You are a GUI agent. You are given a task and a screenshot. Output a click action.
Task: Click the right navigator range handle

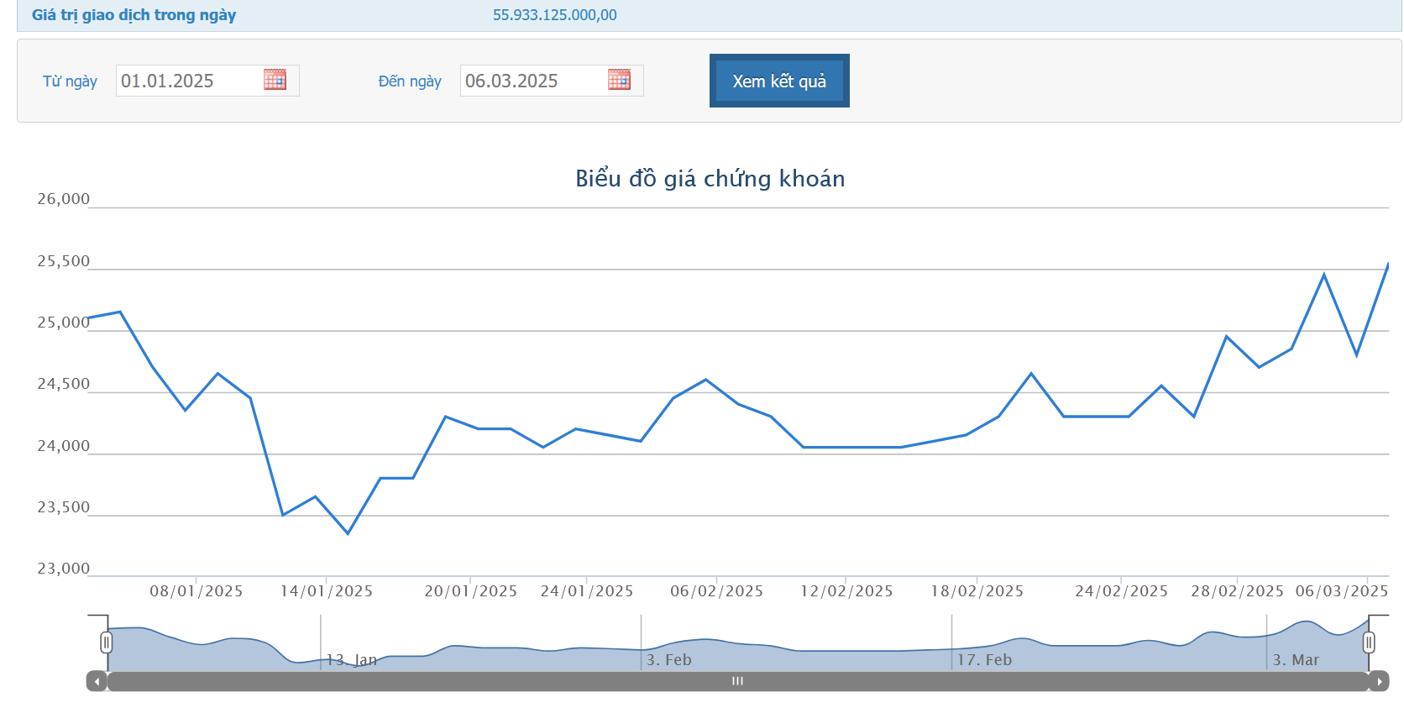click(1369, 642)
